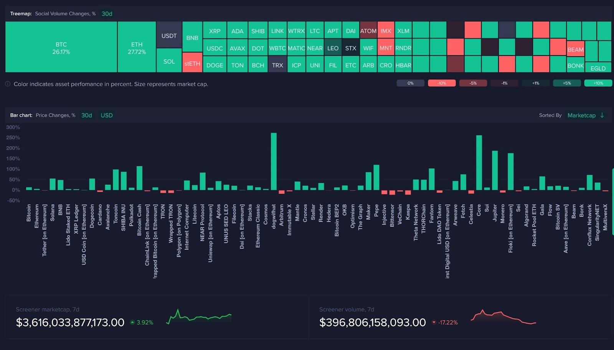The image size is (614, 350).
Task: Click the ATOM treemap tile
Action: tap(368, 30)
